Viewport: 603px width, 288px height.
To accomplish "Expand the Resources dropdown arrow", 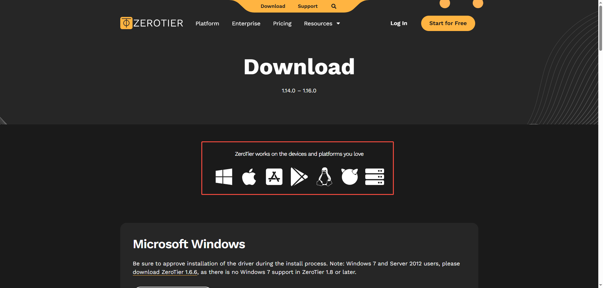I will (x=338, y=24).
